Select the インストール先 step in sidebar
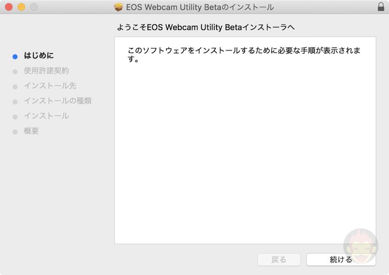389x275 pixels. click(50, 86)
